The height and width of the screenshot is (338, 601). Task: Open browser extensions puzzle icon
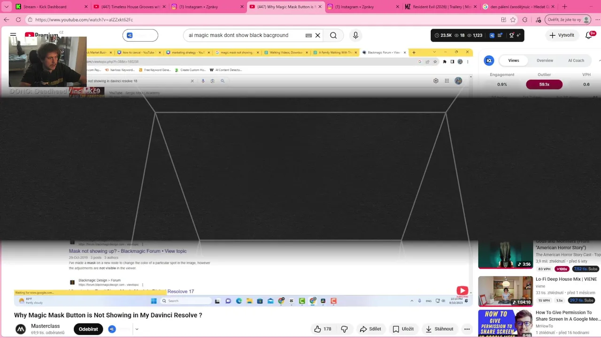point(525,20)
